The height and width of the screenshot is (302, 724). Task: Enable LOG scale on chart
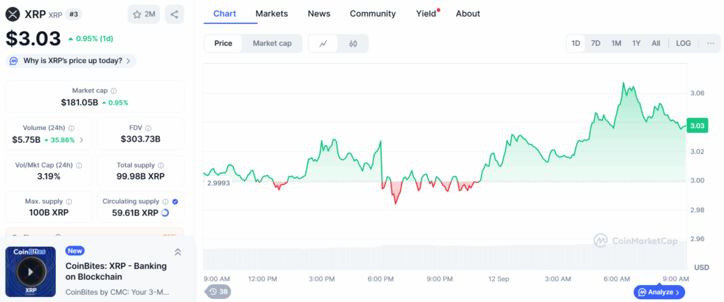point(683,43)
